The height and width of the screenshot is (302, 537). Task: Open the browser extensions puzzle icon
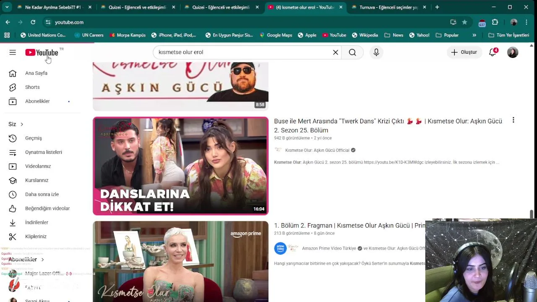coord(495,22)
